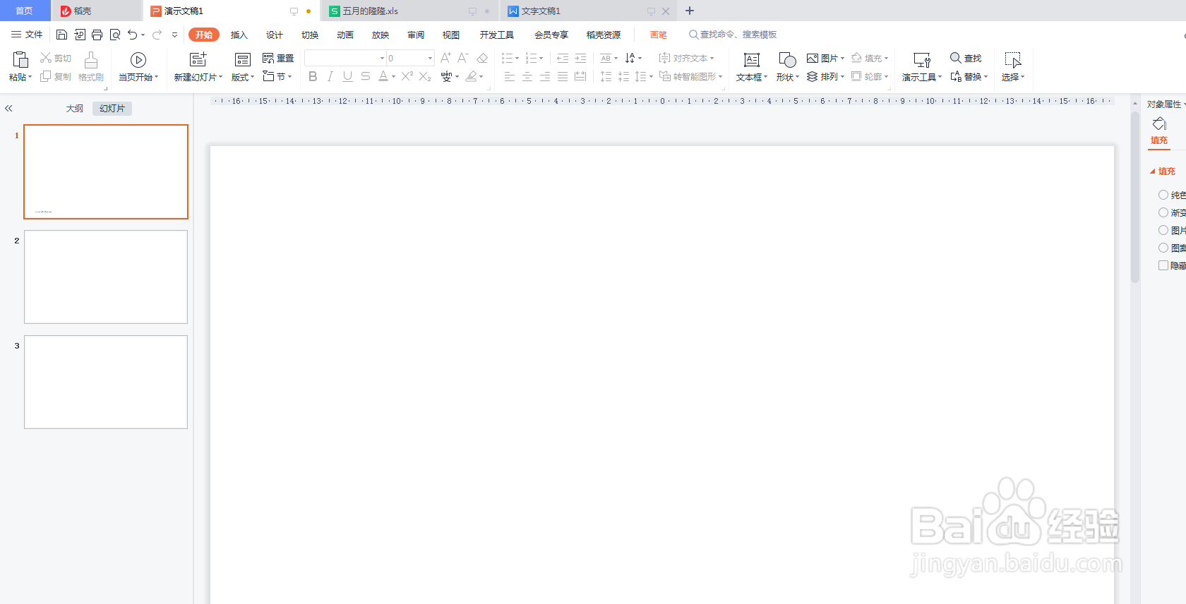Open the Slide Show (放映) ribbon tab
This screenshot has height=604, width=1186.
coord(381,35)
